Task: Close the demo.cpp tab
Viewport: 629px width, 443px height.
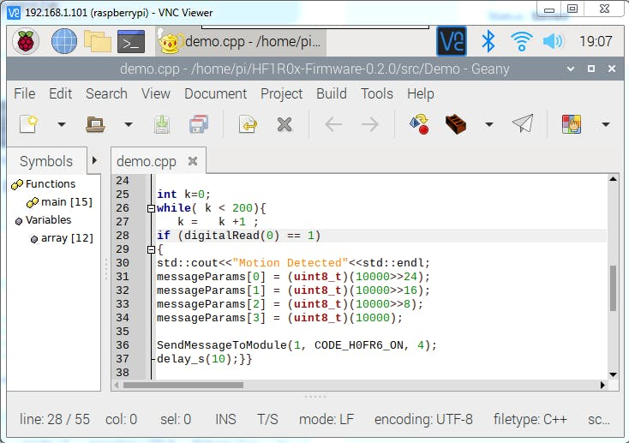Action: (193, 161)
